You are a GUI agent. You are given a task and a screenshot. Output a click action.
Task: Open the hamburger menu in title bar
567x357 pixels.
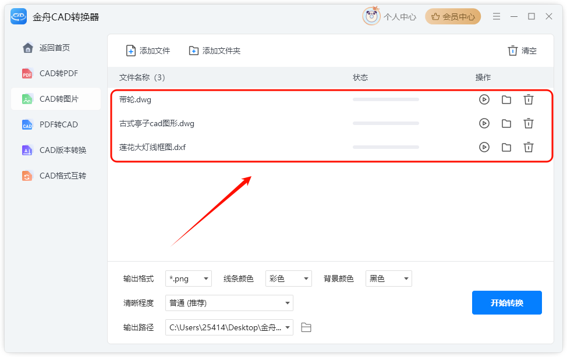[x=497, y=16]
